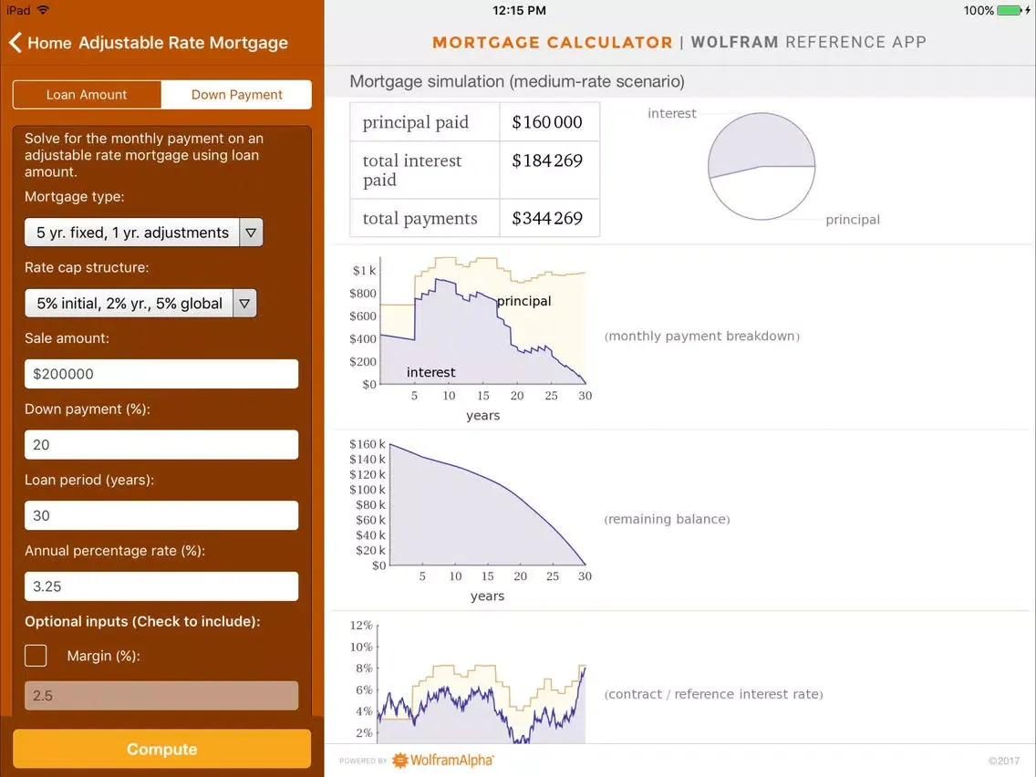Tap the contract / reference interest rate chart

click(x=469, y=682)
